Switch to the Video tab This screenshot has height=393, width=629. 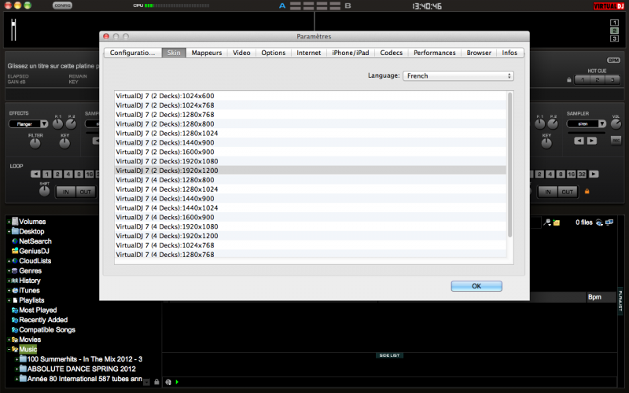241,53
